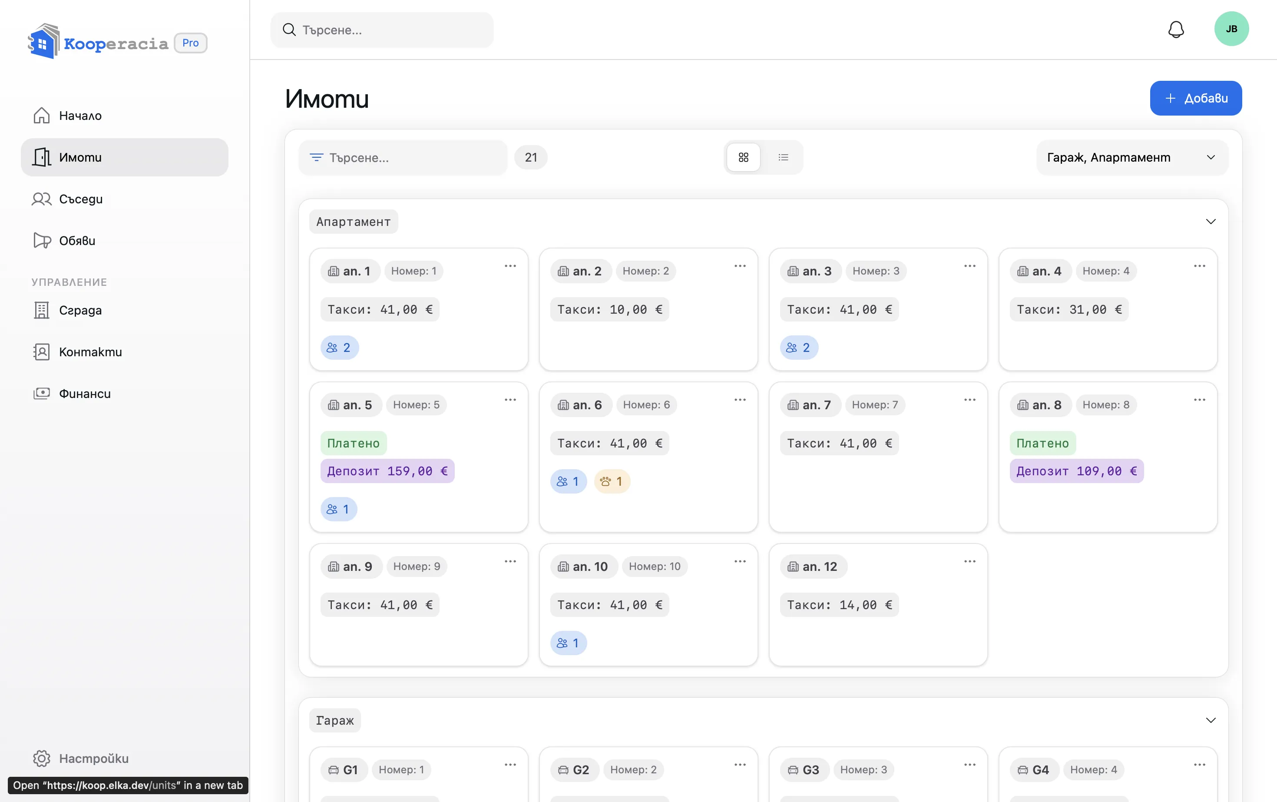Screen dimensions: 1277x802
Task: Open more options for ап. 2
Action: (740, 266)
